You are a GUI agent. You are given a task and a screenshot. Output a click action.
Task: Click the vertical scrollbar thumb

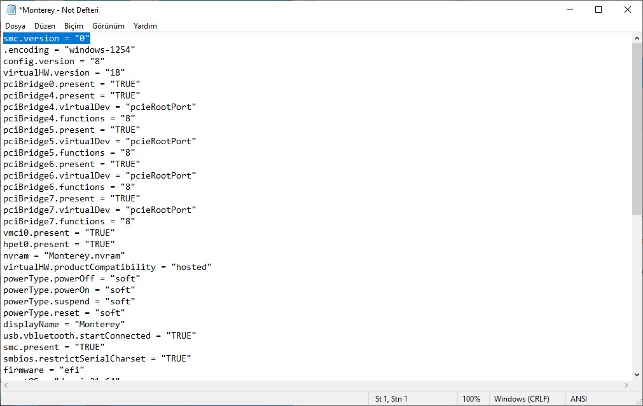[637, 128]
